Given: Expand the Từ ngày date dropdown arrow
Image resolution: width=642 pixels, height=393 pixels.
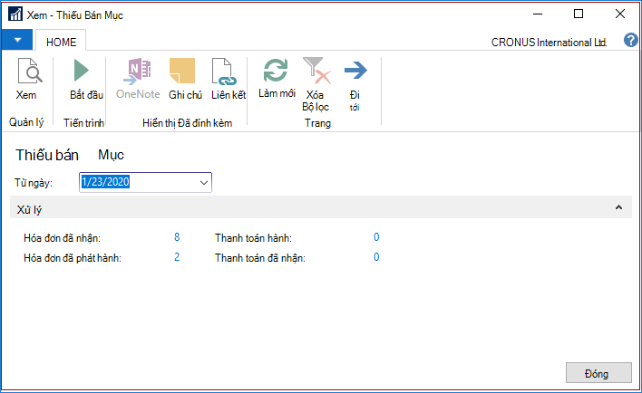Looking at the screenshot, I should coord(203,182).
